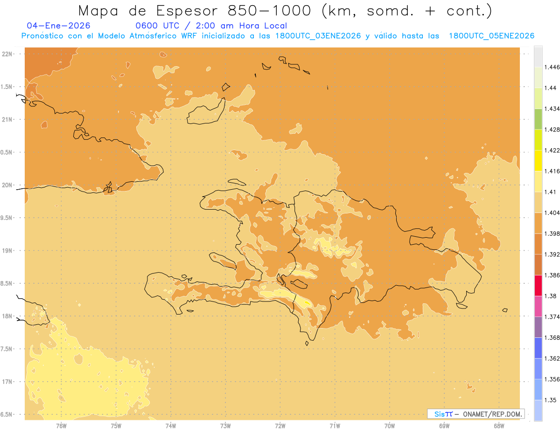
Task: Click the colorbar value '1.422'
Action: pyautogui.click(x=552, y=151)
